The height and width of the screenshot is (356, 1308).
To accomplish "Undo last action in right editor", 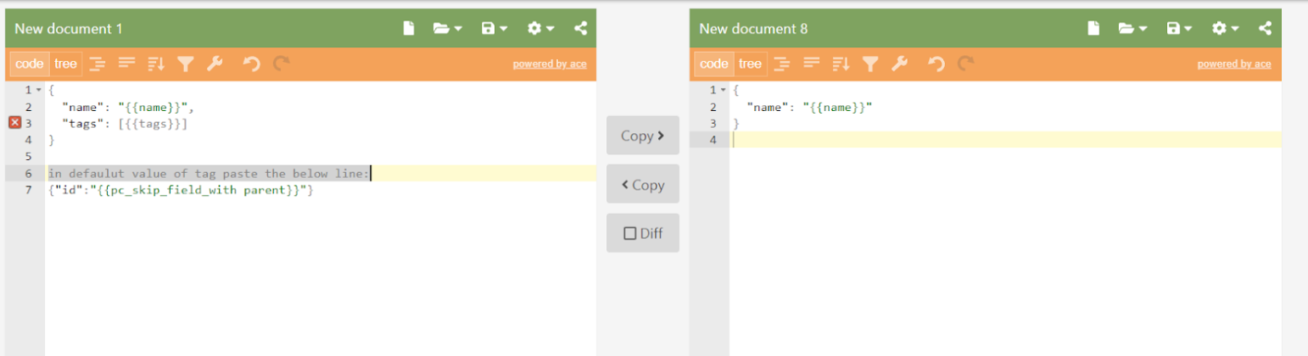I will [936, 64].
